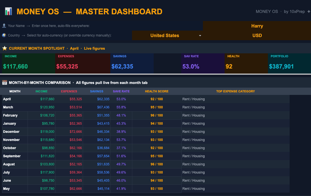311x196 pixels.
Task: Click the globe icon beside Country
Action: [4, 35]
